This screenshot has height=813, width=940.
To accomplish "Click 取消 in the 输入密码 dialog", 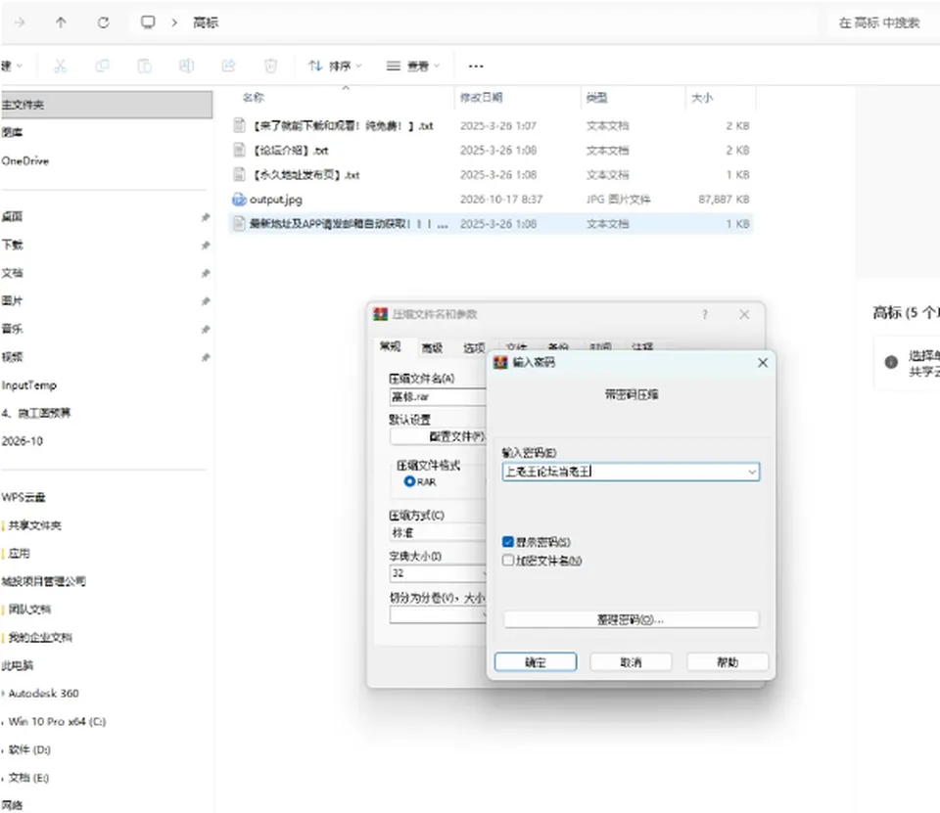I will coord(631,662).
